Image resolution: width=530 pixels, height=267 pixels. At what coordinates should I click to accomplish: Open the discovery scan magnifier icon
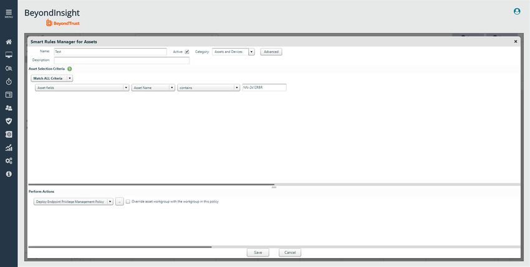[9, 68]
